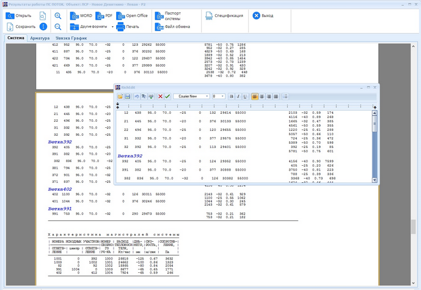Save results with the Сохранить button
This screenshot has height=290, width=421.
(21, 26)
